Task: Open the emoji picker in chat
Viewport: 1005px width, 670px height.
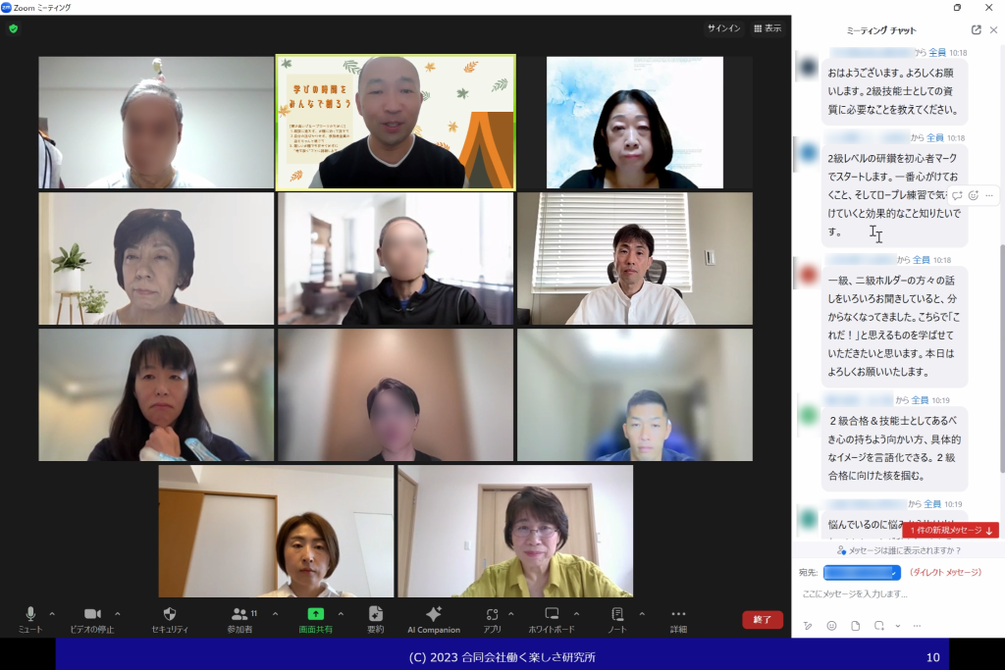Action: pos(831,626)
